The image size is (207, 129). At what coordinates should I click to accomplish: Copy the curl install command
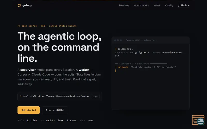click(95, 96)
